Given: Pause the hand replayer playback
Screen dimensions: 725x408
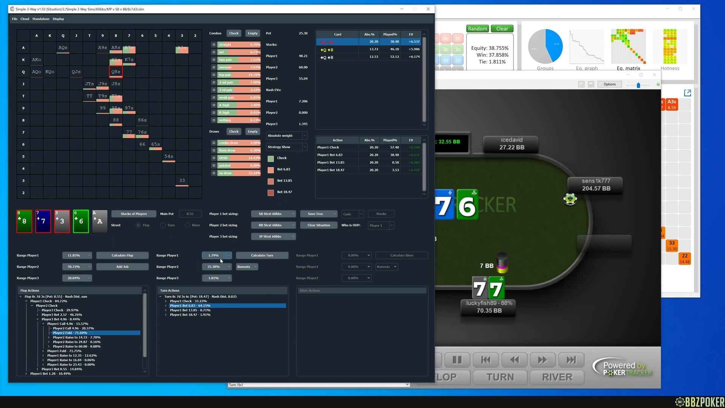Looking at the screenshot, I should pyautogui.click(x=457, y=360).
